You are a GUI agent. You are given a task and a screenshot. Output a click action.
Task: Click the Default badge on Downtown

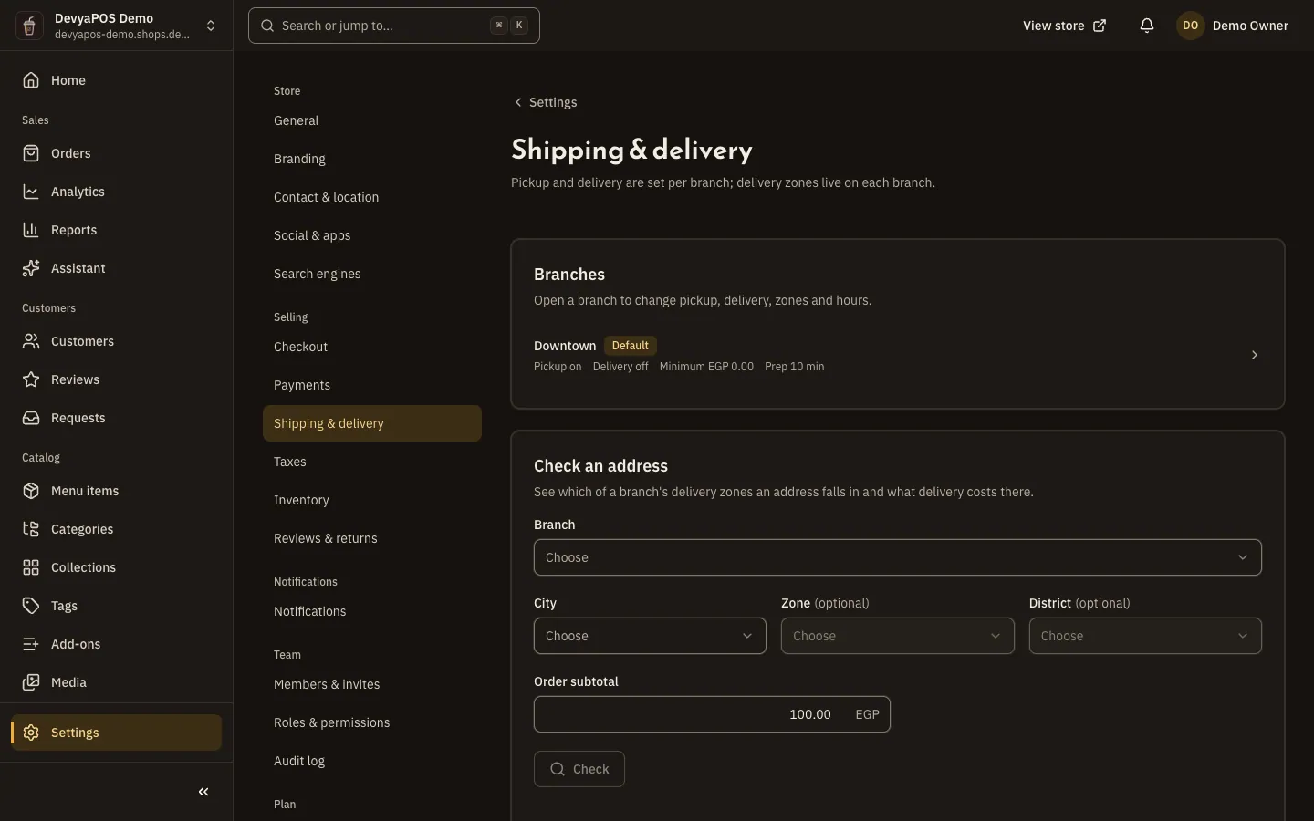pos(631,346)
